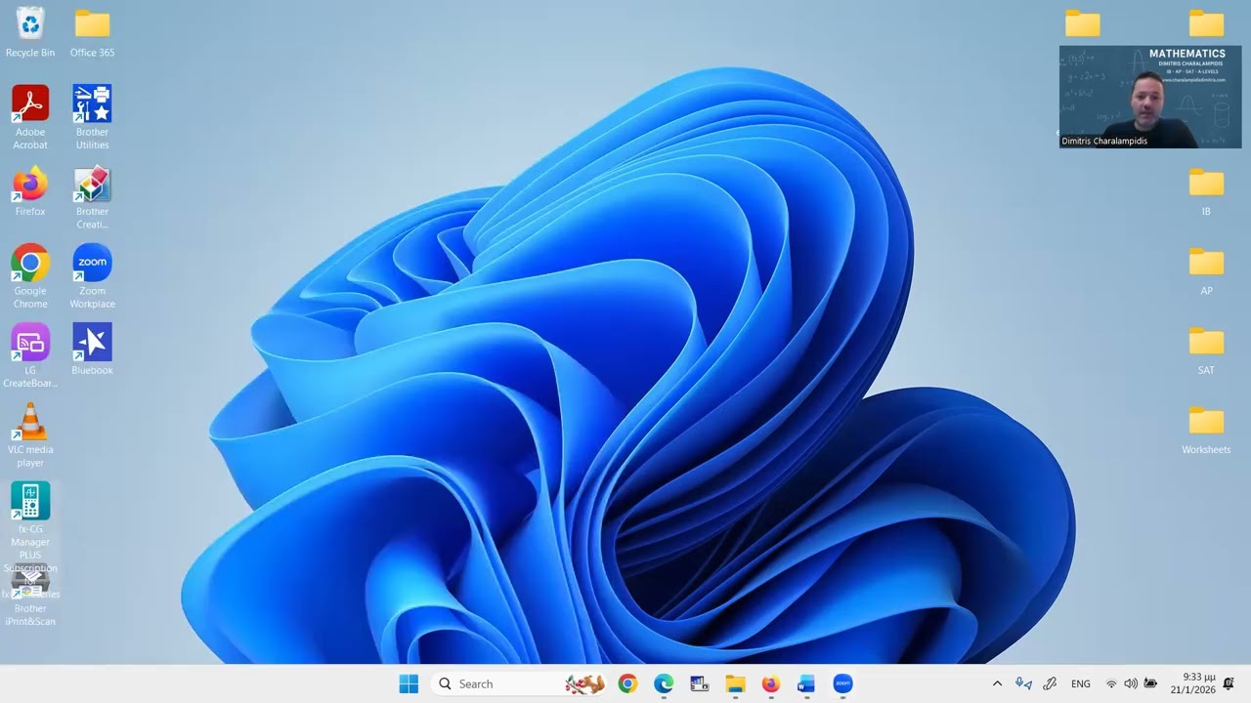The width and height of the screenshot is (1251, 703).
Task: Open File Explorer from the taskbar
Action: tap(735, 683)
